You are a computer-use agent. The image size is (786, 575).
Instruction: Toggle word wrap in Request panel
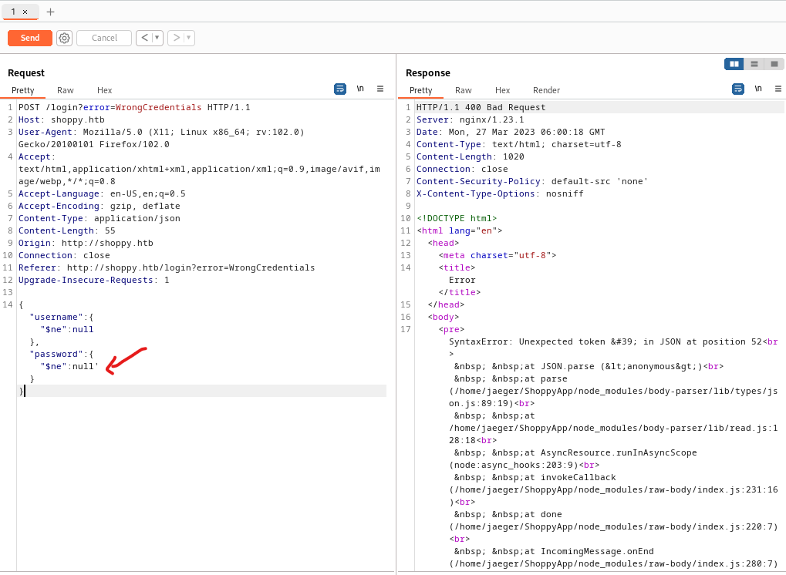point(340,89)
